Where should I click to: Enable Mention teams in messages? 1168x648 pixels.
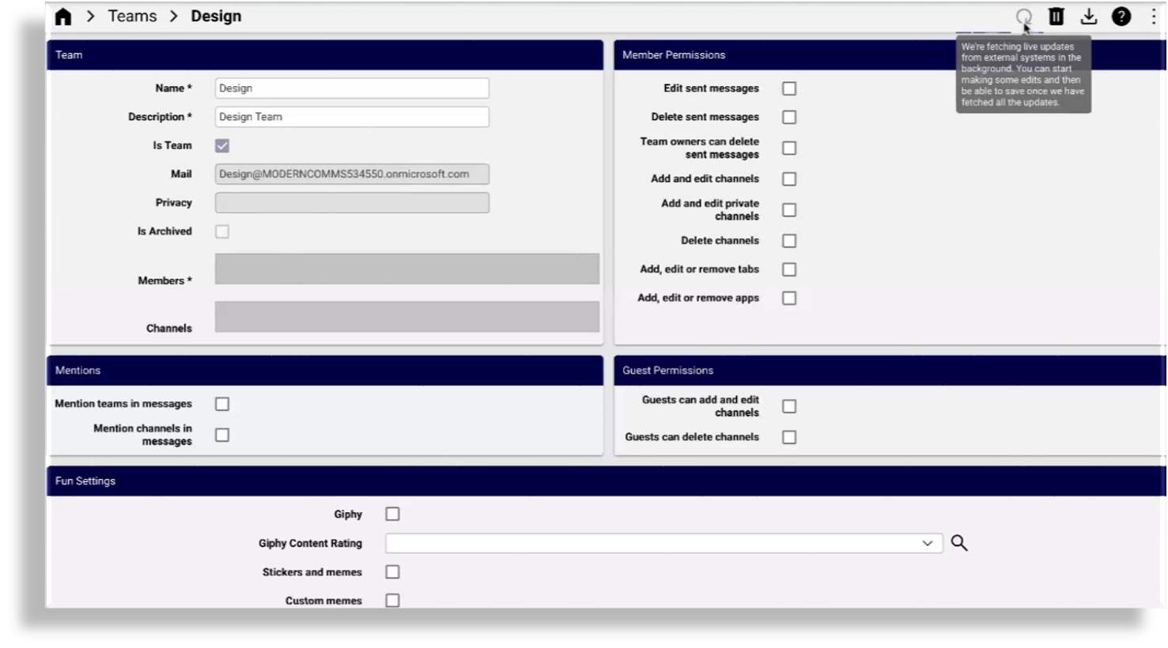(x=222, y=404)
